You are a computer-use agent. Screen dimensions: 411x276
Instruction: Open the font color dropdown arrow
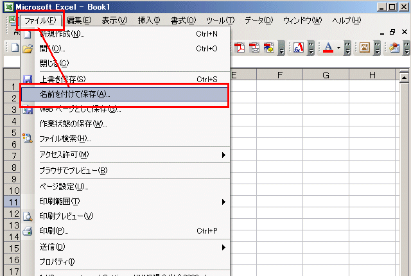pyautogui.click(x=338, y=47)
